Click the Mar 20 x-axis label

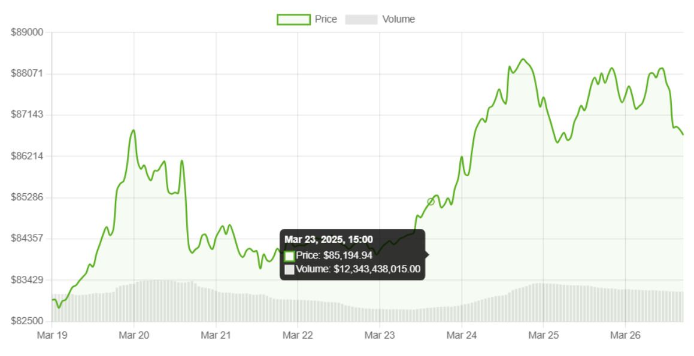click(134, 335)
